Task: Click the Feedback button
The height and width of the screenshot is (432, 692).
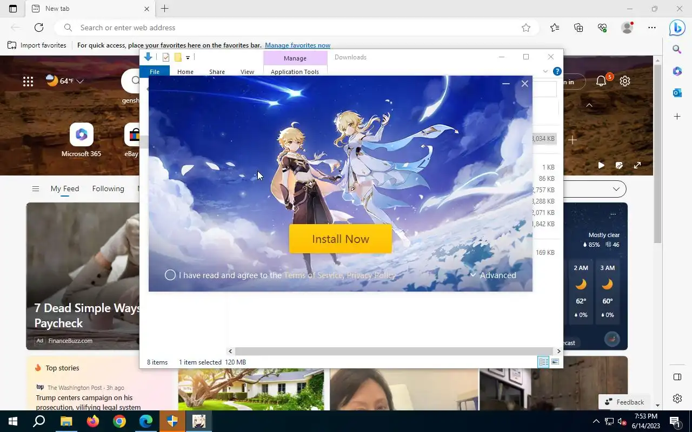Action: 624,402
